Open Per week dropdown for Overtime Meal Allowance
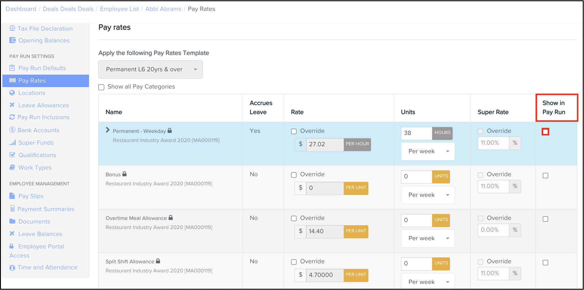Image resolution: width=584 pixels, height=290 pixels. click(428, 238)
